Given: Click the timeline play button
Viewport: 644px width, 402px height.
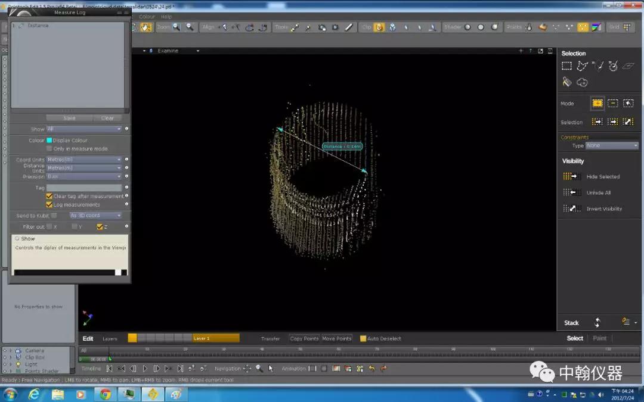Looking at the screenshot, I should (145, 369).
